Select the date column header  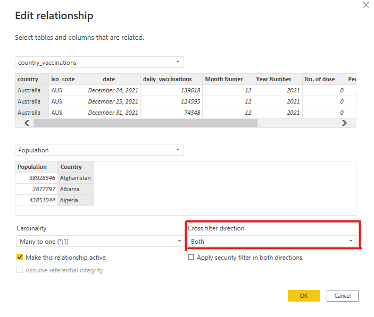point(113,79)
